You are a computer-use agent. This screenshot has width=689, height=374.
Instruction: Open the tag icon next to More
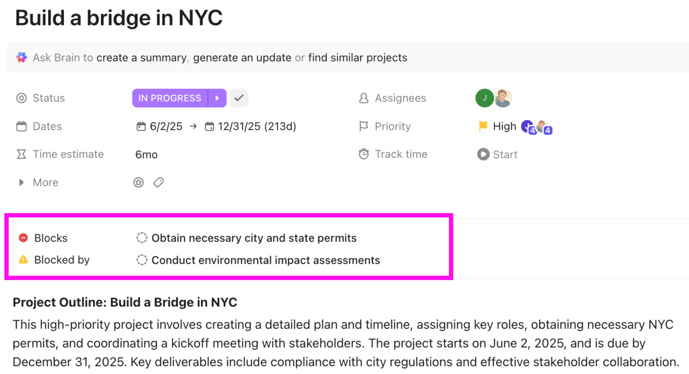tap(158, 182)
